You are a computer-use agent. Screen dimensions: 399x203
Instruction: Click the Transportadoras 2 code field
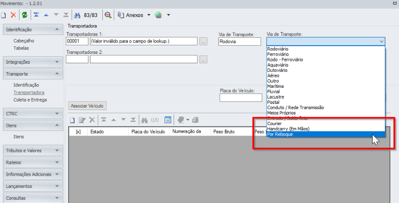point(77,59)
